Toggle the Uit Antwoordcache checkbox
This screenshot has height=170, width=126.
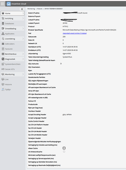(64, 152)
